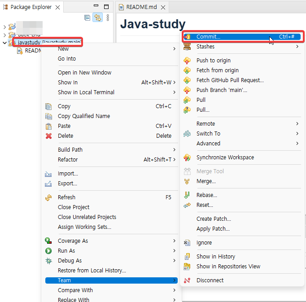The width and height of the screenshot is (306, 302).
Task: Click the Merge... icon
Action: pyautogui.click(x=187, y=181)
